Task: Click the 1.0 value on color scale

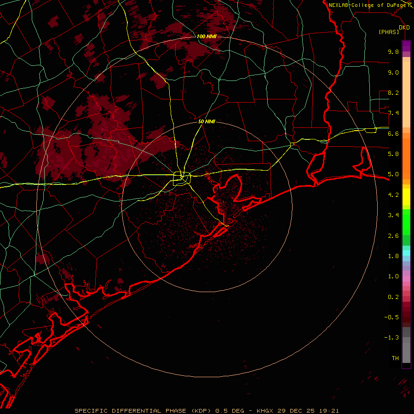Action: [393, 276]
